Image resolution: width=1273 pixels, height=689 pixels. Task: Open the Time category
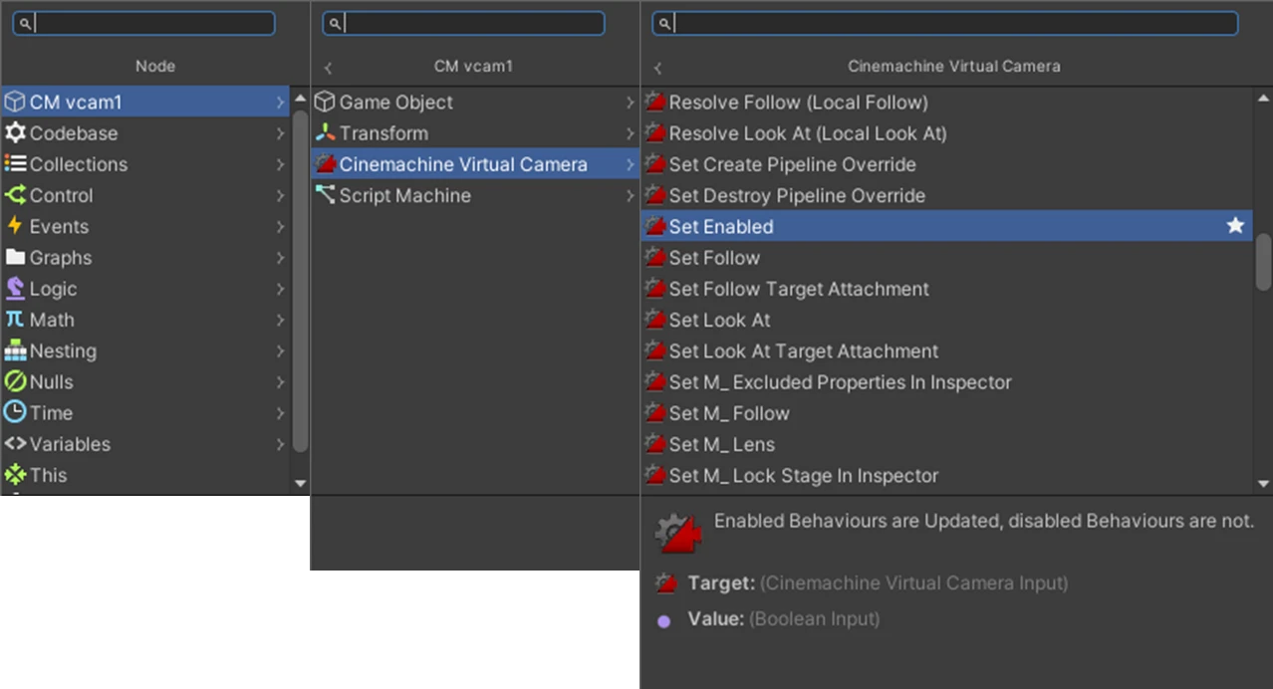click(145, 413)
